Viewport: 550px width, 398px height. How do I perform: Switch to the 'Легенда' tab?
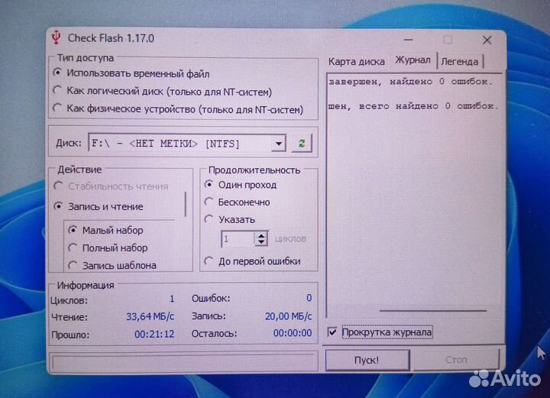point(460,62)
